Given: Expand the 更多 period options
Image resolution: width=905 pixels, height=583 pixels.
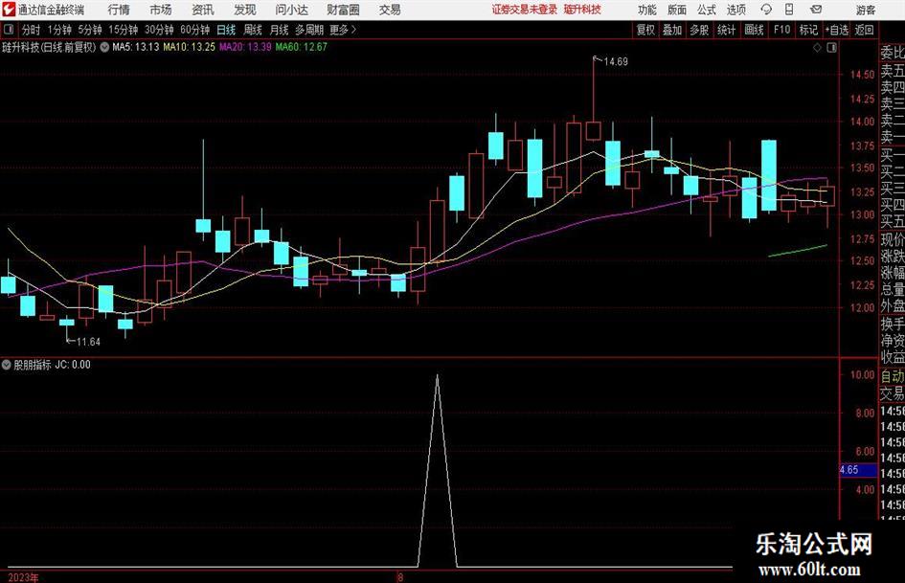Looking at the screenshot, I should 343,30.
